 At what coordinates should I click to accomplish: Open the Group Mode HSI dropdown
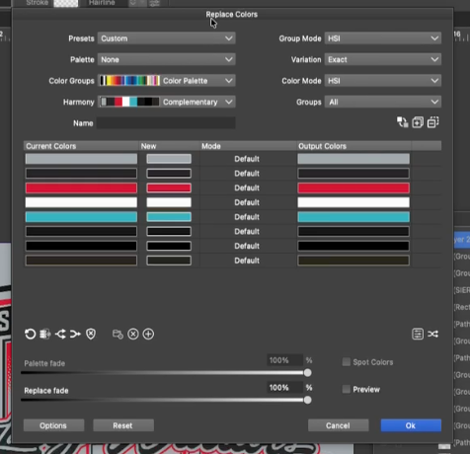(383, 38)
